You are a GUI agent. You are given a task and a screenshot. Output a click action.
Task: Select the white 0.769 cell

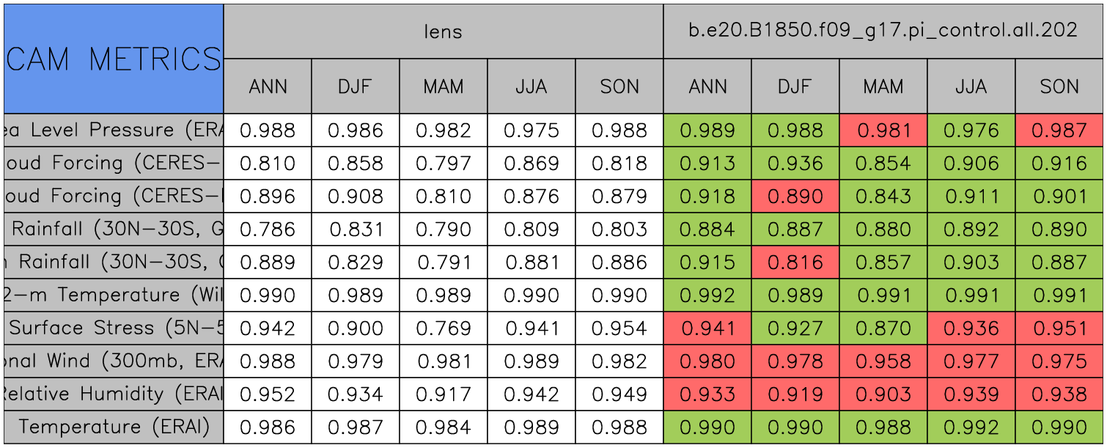tap(444, 328)
